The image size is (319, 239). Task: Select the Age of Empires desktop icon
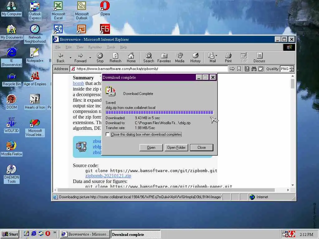(35, 79)
